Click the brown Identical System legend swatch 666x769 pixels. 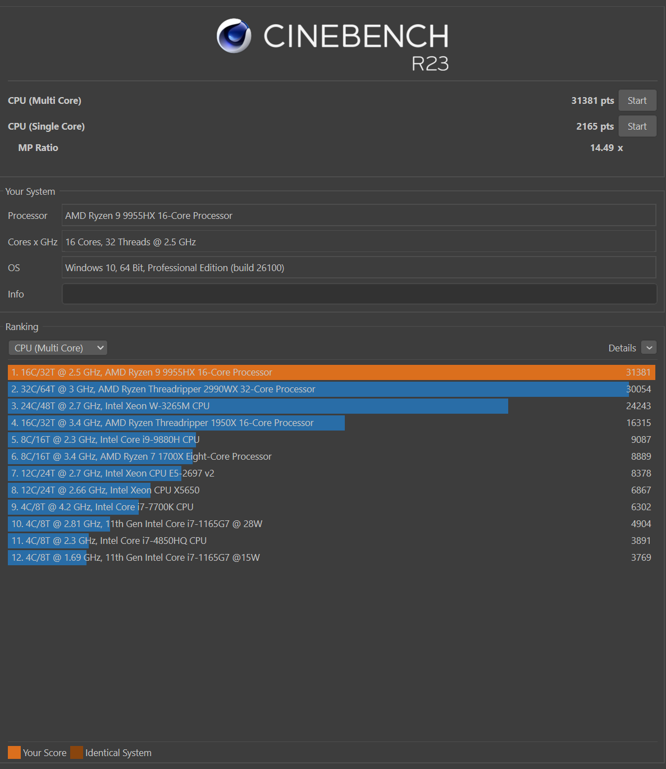pos(76,752)
